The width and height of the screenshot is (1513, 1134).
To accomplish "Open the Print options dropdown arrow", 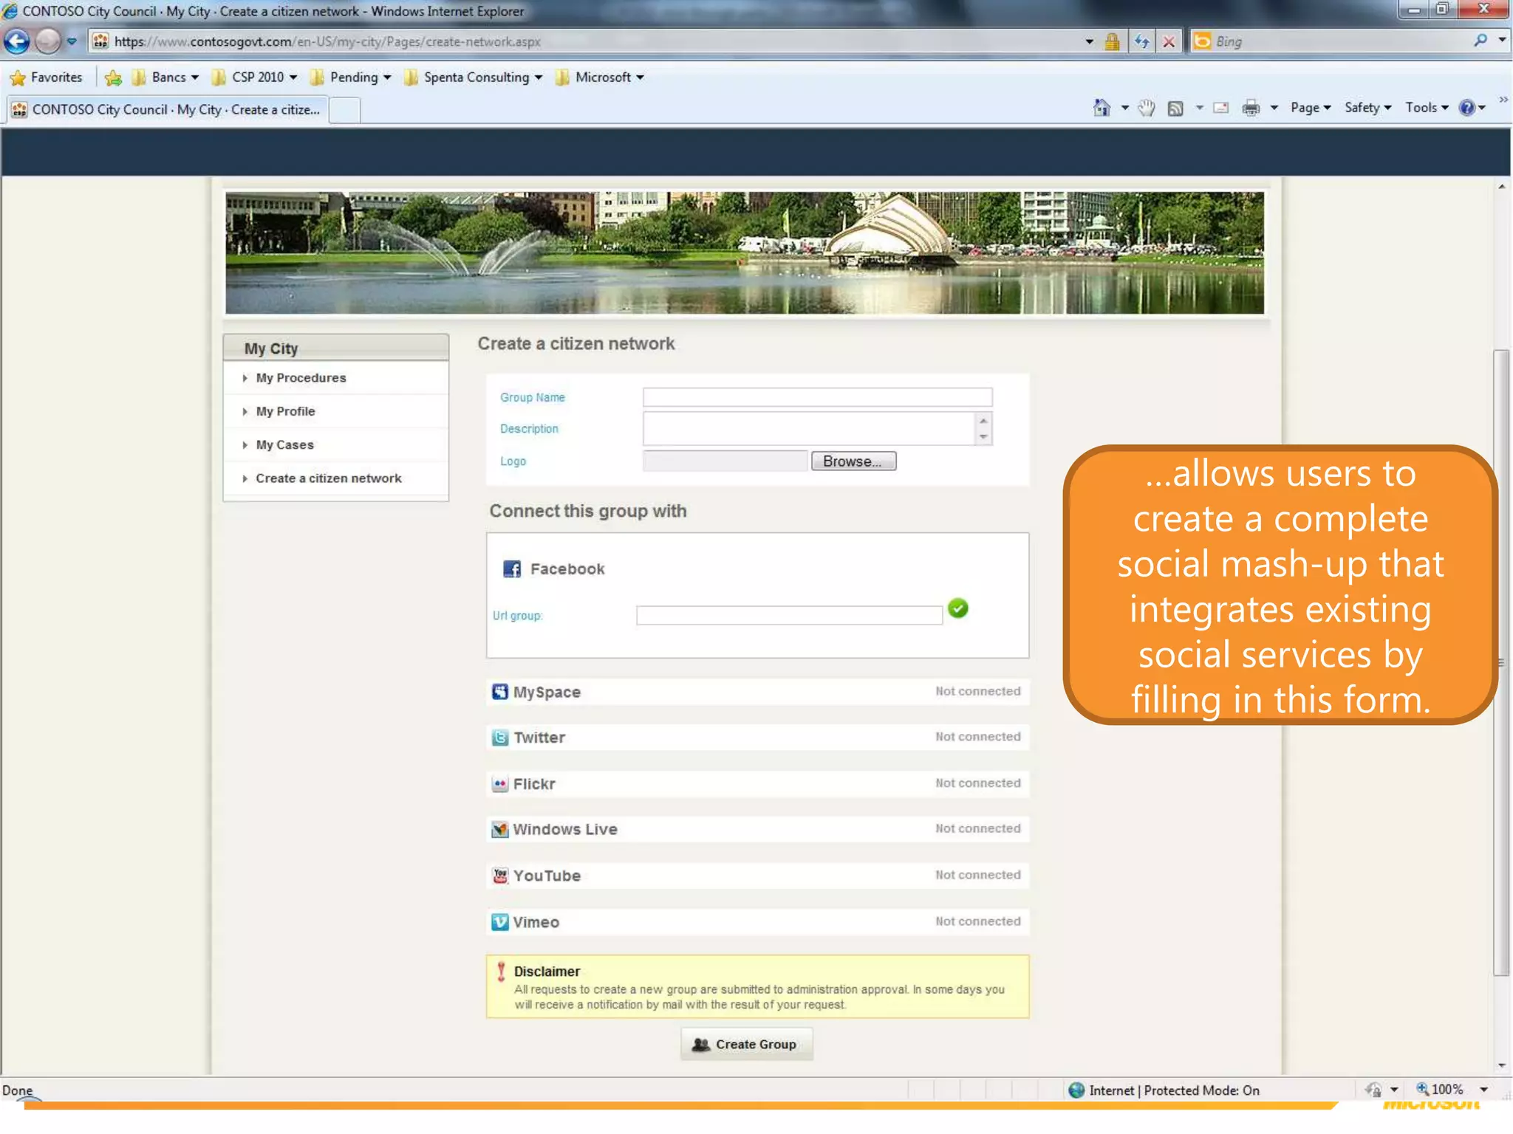I will 1274,109.
